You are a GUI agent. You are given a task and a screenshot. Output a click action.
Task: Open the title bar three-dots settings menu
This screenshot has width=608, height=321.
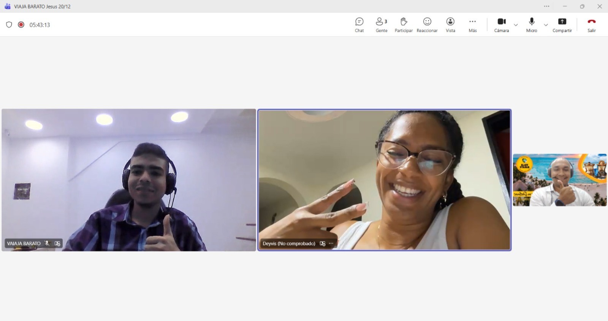click(546, 6)
